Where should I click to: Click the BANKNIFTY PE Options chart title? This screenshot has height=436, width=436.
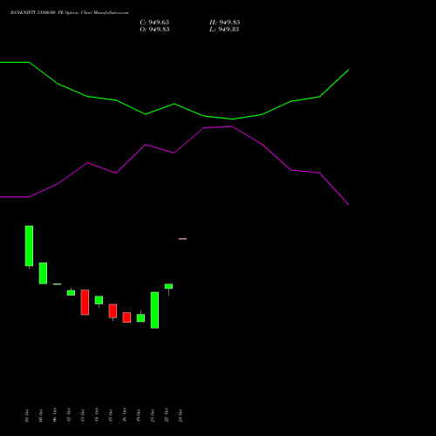69,13
